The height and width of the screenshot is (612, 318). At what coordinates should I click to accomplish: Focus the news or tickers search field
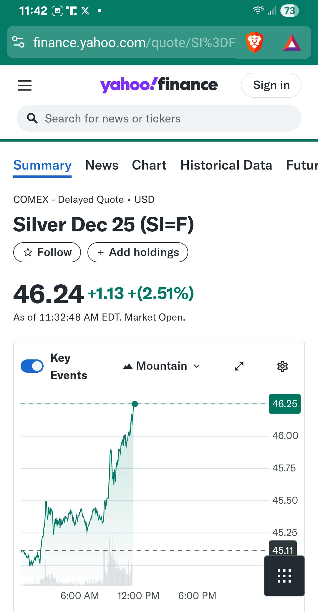pyautogui.click(x=165, y=118)
